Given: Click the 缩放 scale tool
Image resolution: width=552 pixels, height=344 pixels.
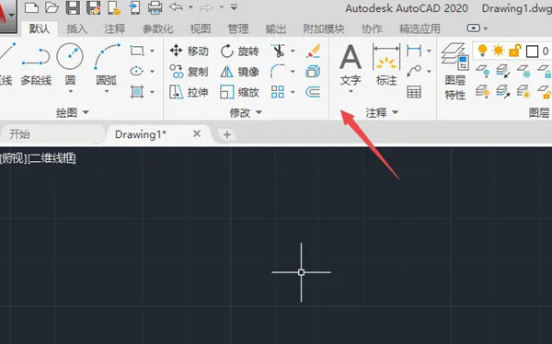Looking at the screenshot, I should pyautogui.click(x=240, y=92).
